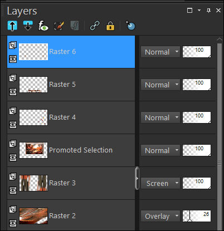This screenshot has height=231, width=224.
Task: Click the layer type icon on Raster 4
Action: pyautogui.click(x=13, y=111)
